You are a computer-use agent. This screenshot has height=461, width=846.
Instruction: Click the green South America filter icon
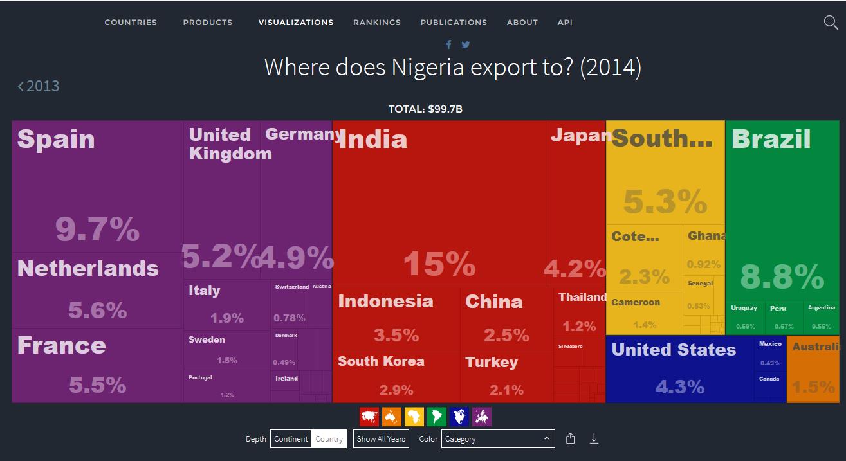click(437, 417)
